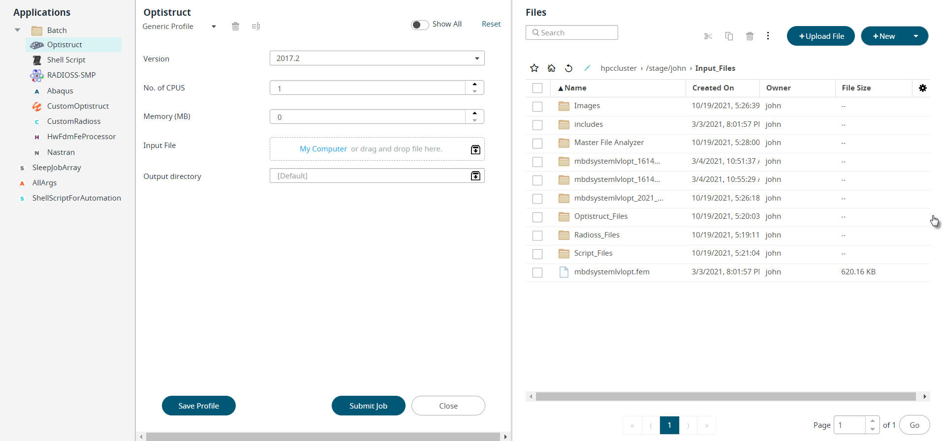Open the Version 2017.2 dropdown

pos(377,58)
